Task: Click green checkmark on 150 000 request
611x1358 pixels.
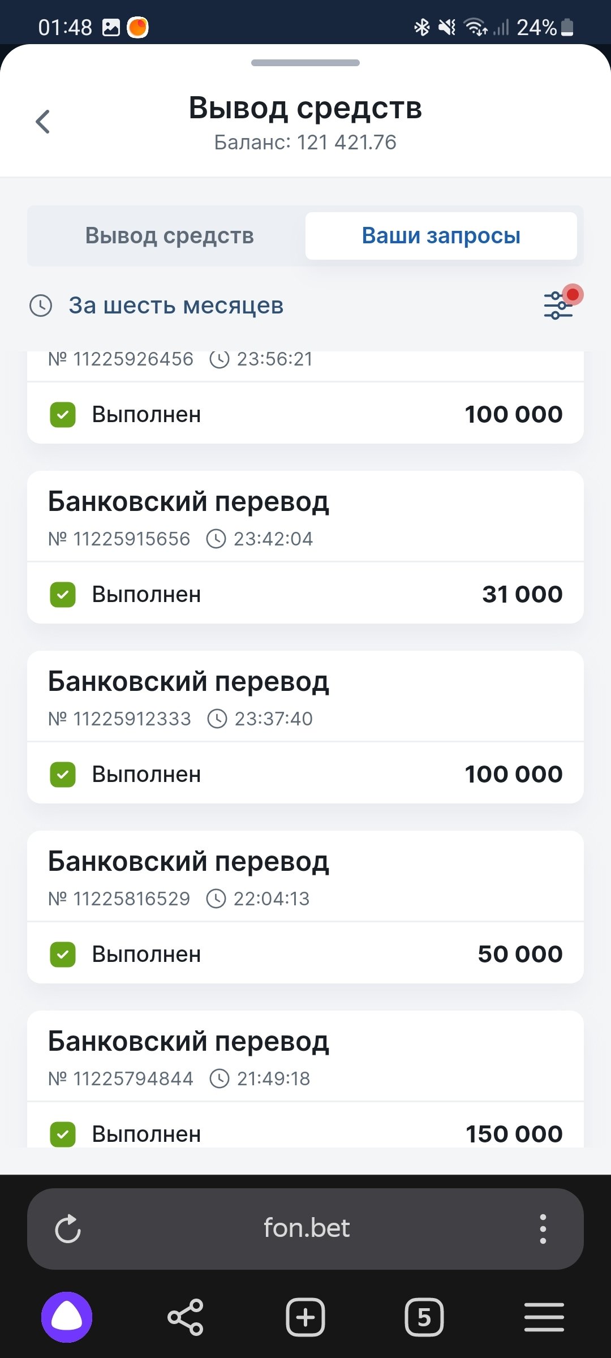Action: click(63, 1134)
